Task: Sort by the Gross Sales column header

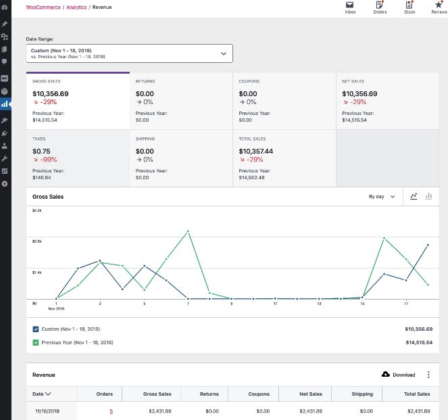Action: [x=157, y=394]
